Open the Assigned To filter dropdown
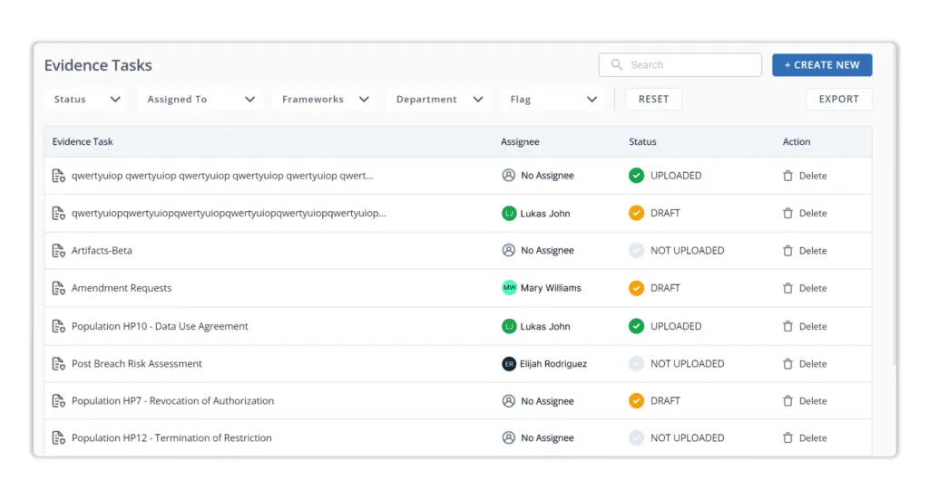 point(200,100)
